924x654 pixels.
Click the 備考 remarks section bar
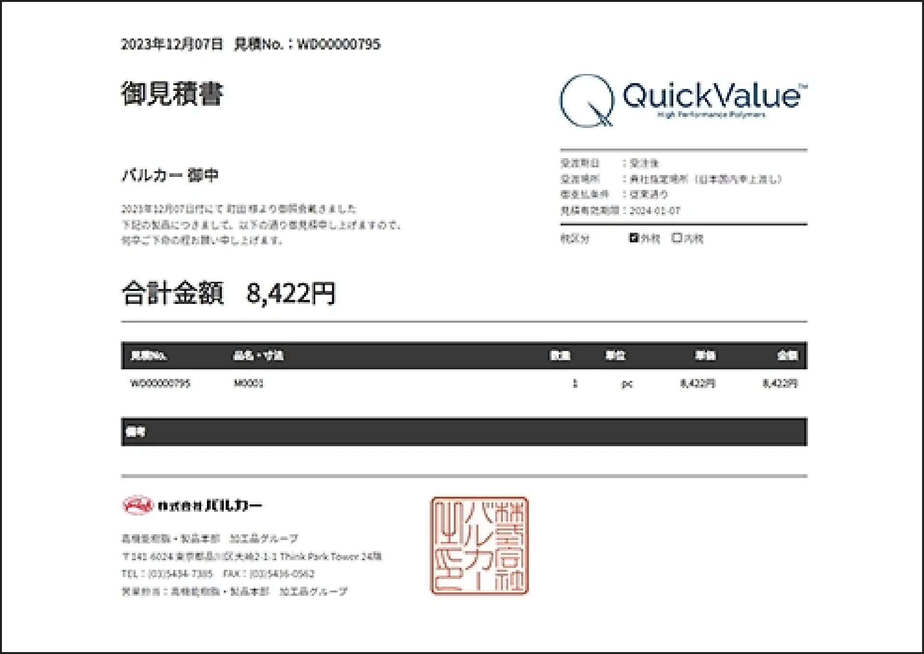[x=464, y=432]
